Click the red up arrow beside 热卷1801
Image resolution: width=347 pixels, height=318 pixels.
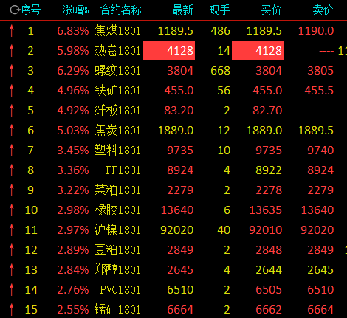pyautogui.click(x=11, y=51)
